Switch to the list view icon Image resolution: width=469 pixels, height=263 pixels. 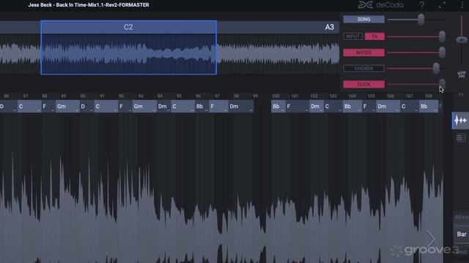pyautogui.click(x=461, y=137)
